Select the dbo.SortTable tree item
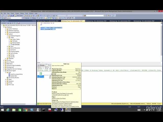Image resolution: width=163 pixels, height=122 pixels. 16,44
